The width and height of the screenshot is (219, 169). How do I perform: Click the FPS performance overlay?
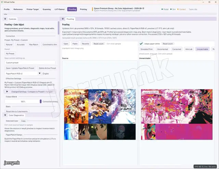click(205, 167)
